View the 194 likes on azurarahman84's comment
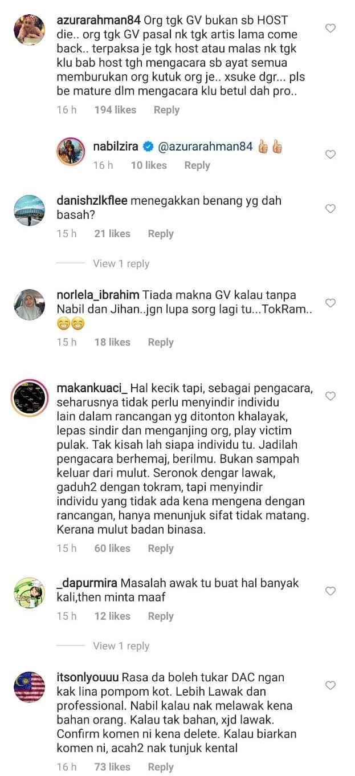The height and width of the screenshot is (776, 355). [x=115, y=110]
